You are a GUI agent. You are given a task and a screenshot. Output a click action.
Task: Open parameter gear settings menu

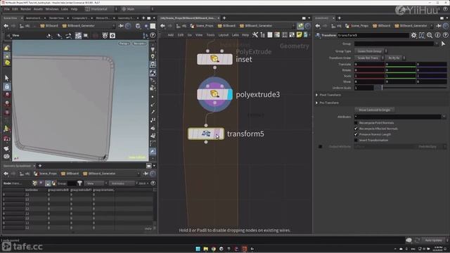pos(413,35)
